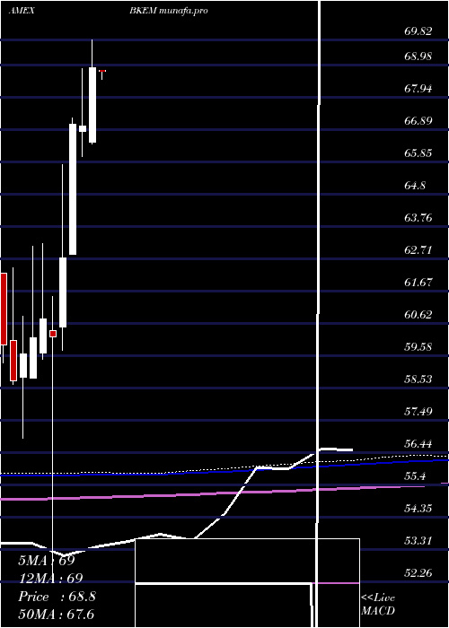Image resolution: width=449 pixels, height=628 pixels.
Task: Click the BKEM munafa.pro title text
Action: [169, 11]
